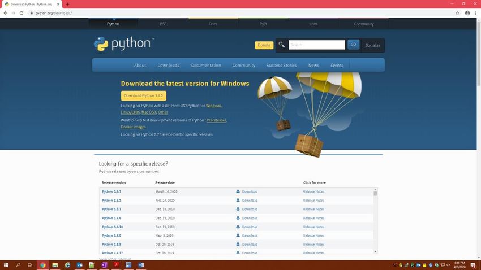Image resolution: width=481 pixels, height=270 pixels.
Task: Switch to the PSF top tab
Action: tap(163, 24)
